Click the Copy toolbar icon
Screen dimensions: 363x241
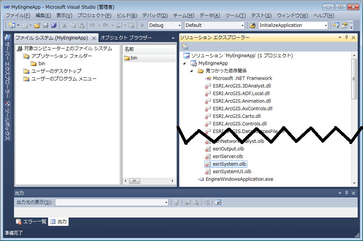tap(73, 25)
